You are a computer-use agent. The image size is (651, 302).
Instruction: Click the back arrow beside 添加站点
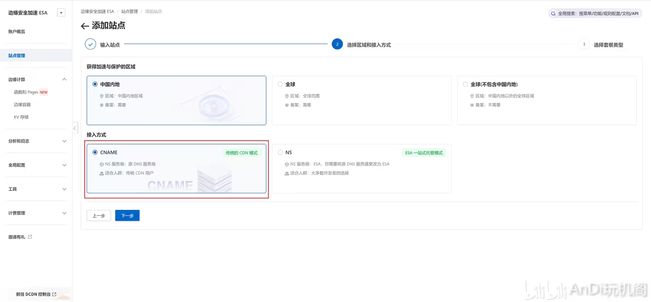[85, 26]
